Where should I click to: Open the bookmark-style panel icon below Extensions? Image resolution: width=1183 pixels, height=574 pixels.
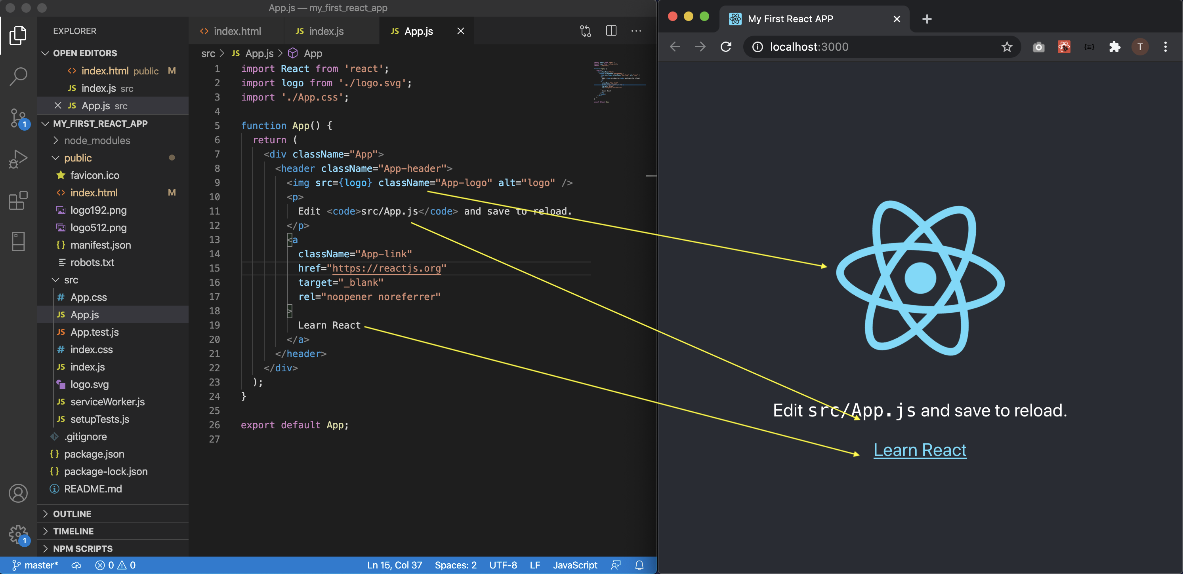click(18, 241)
